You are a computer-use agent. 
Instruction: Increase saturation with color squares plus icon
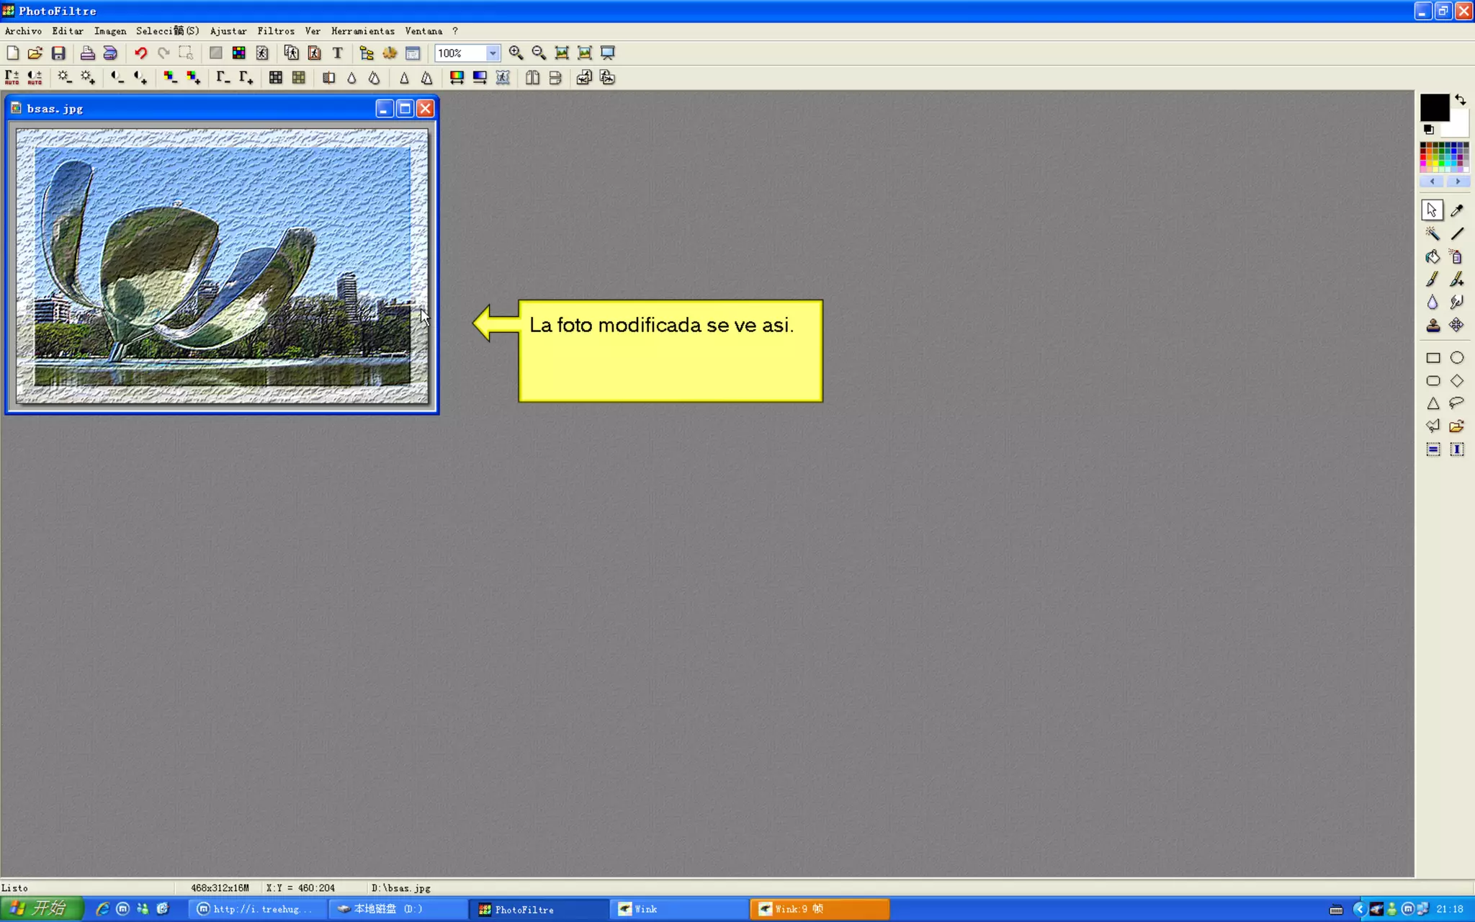tap(193, 78)
